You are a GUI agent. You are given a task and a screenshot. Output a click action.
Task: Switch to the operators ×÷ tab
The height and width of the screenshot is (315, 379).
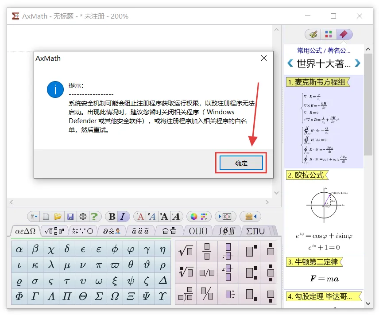click(83, 231)
